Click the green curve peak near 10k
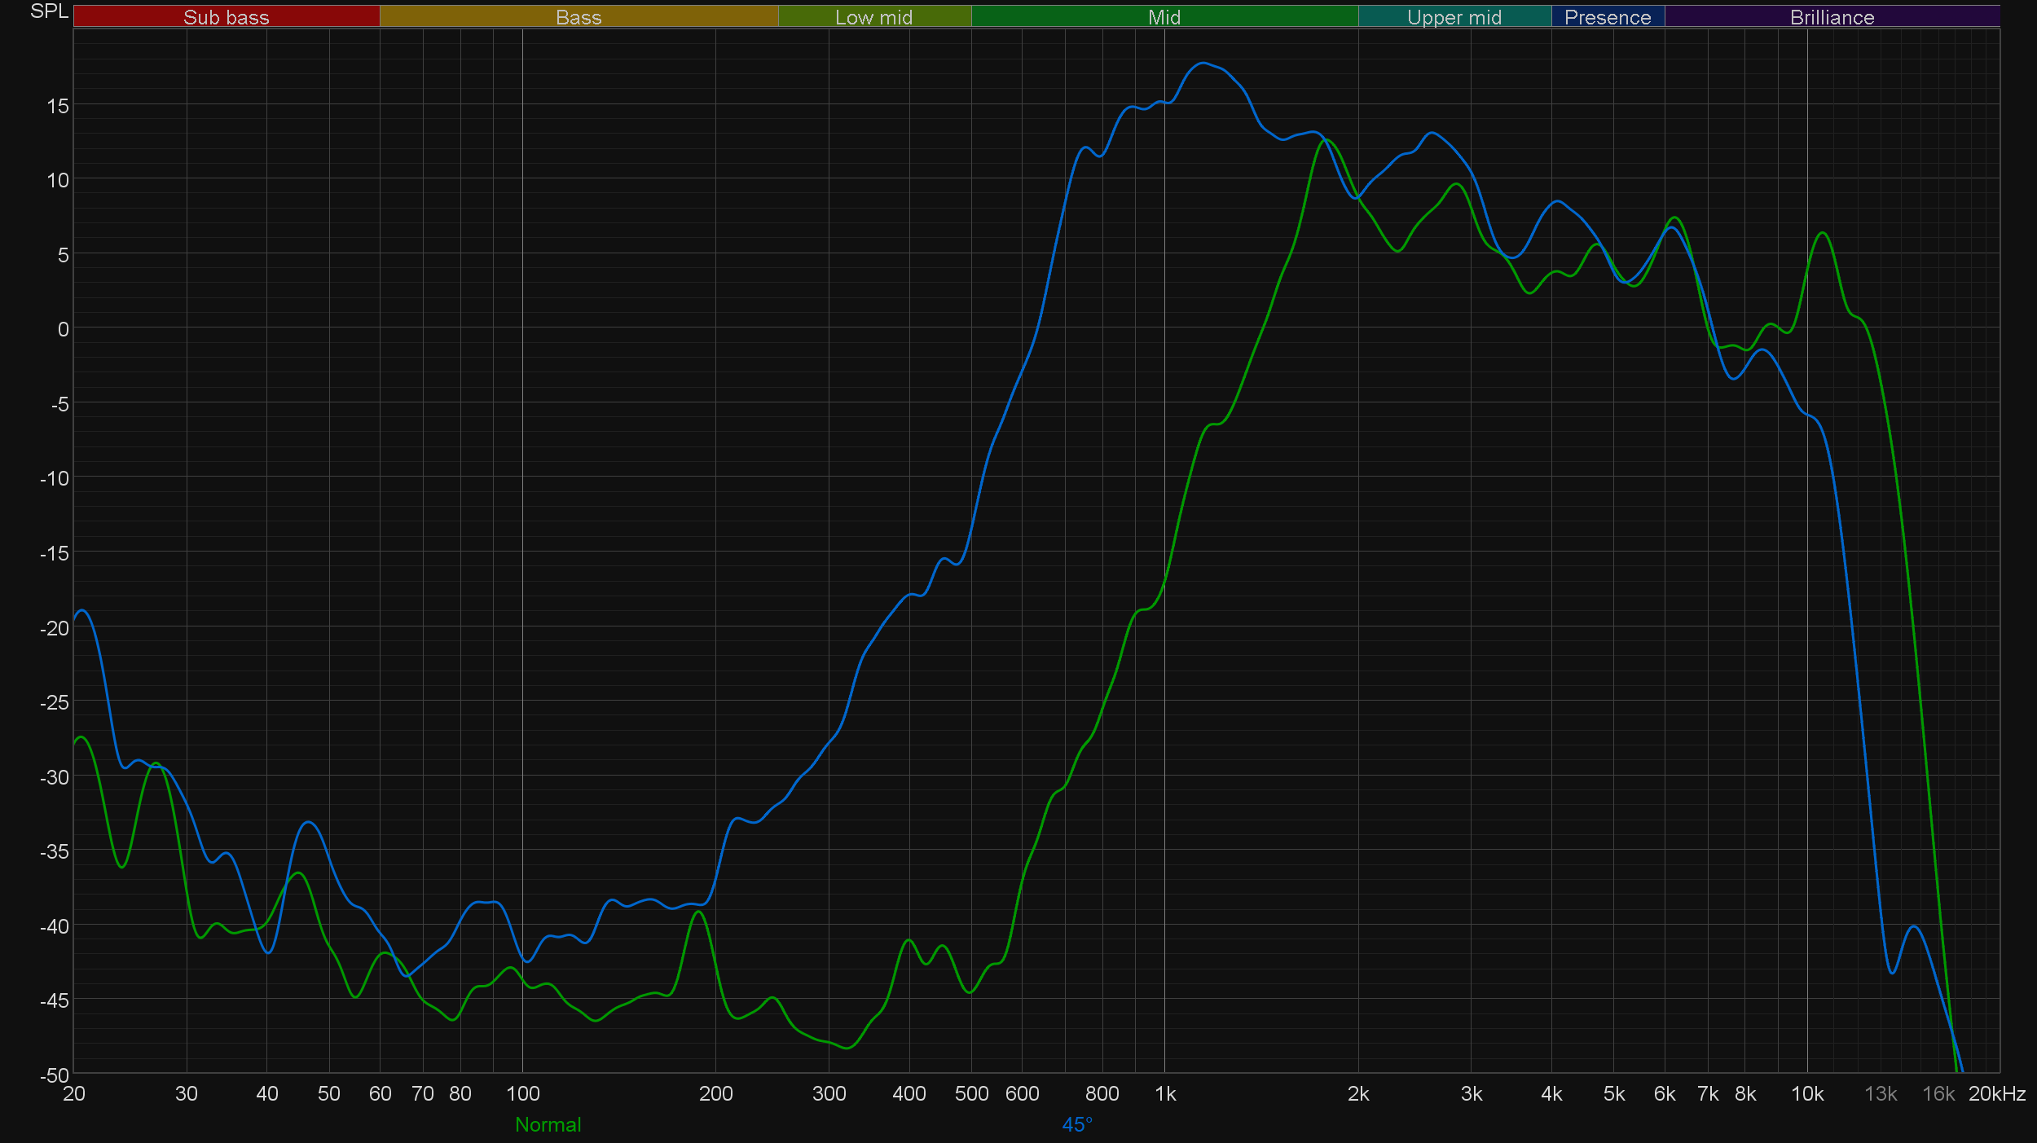This screenshot has height=1143, width=2037. [x=1823, y=233]
